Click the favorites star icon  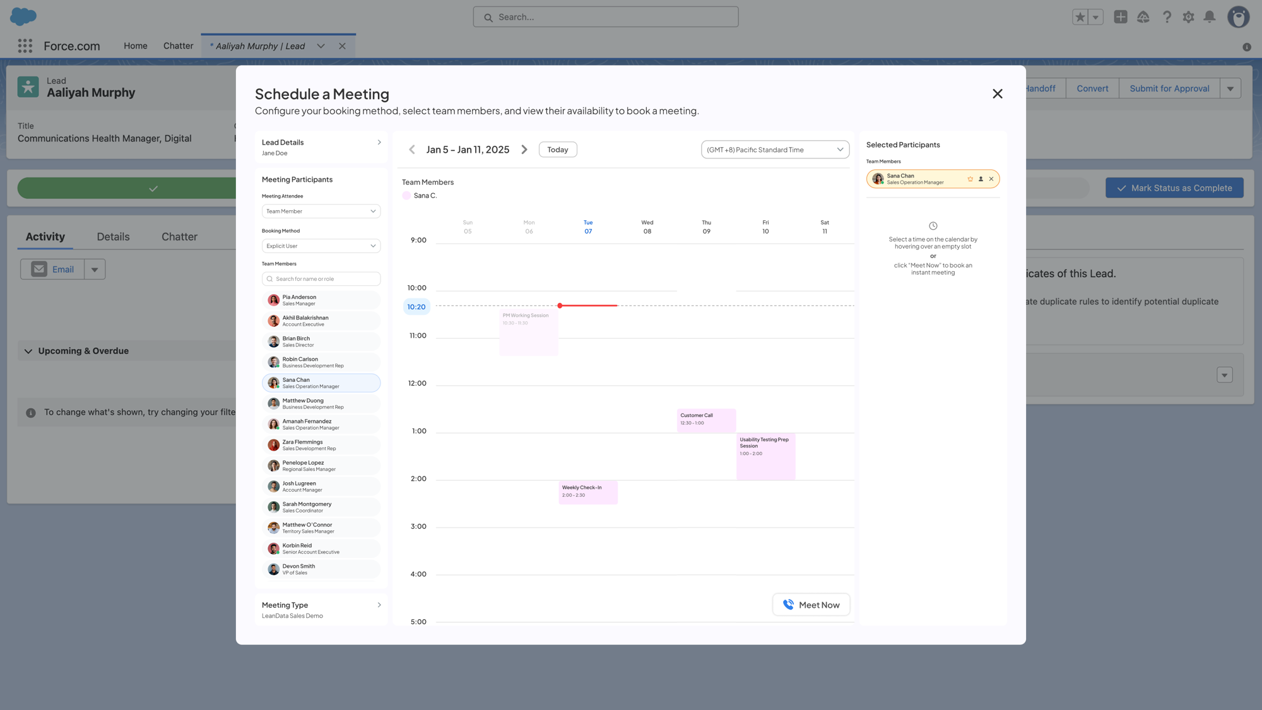coord(1080,17)
